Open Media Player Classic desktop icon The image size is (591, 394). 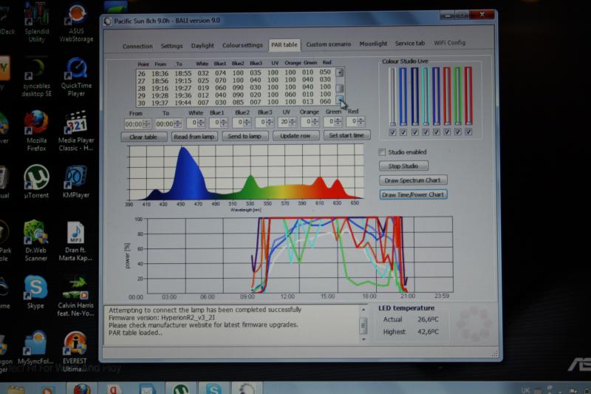(x=76, y=123)
